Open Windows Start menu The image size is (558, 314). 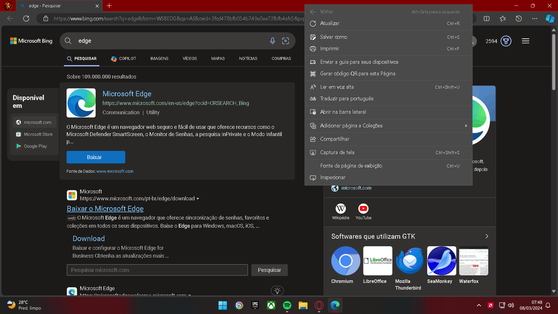tap(223, 305)
